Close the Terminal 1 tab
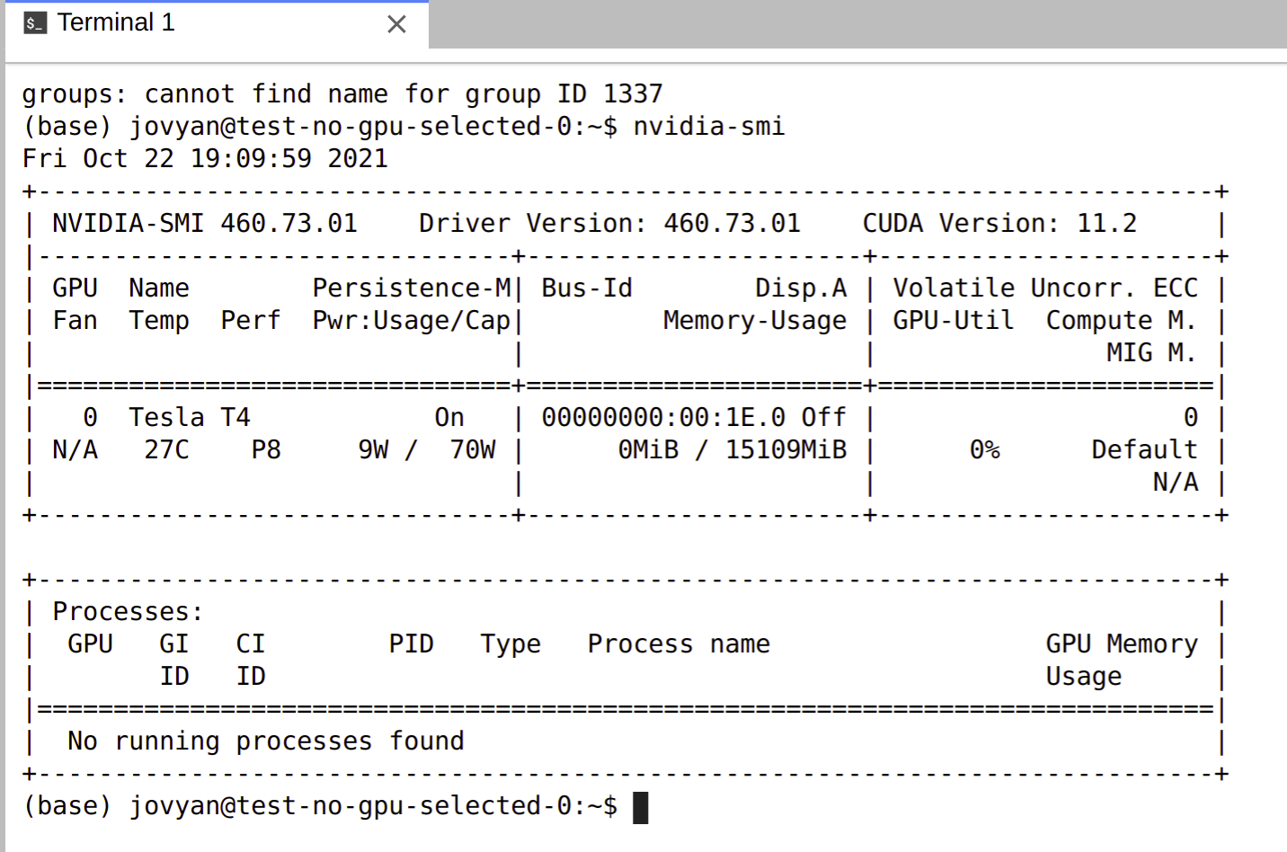The image size is (1287, 852). coord(396,23)
